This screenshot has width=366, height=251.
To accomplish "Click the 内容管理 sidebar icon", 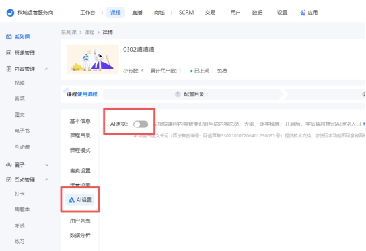I will coord(9,69).
